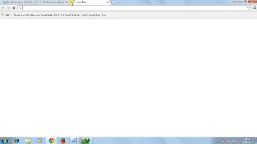This screenshot has width=257, height=144.
Task: Open the green globe taskbar application
Action: 86,140
